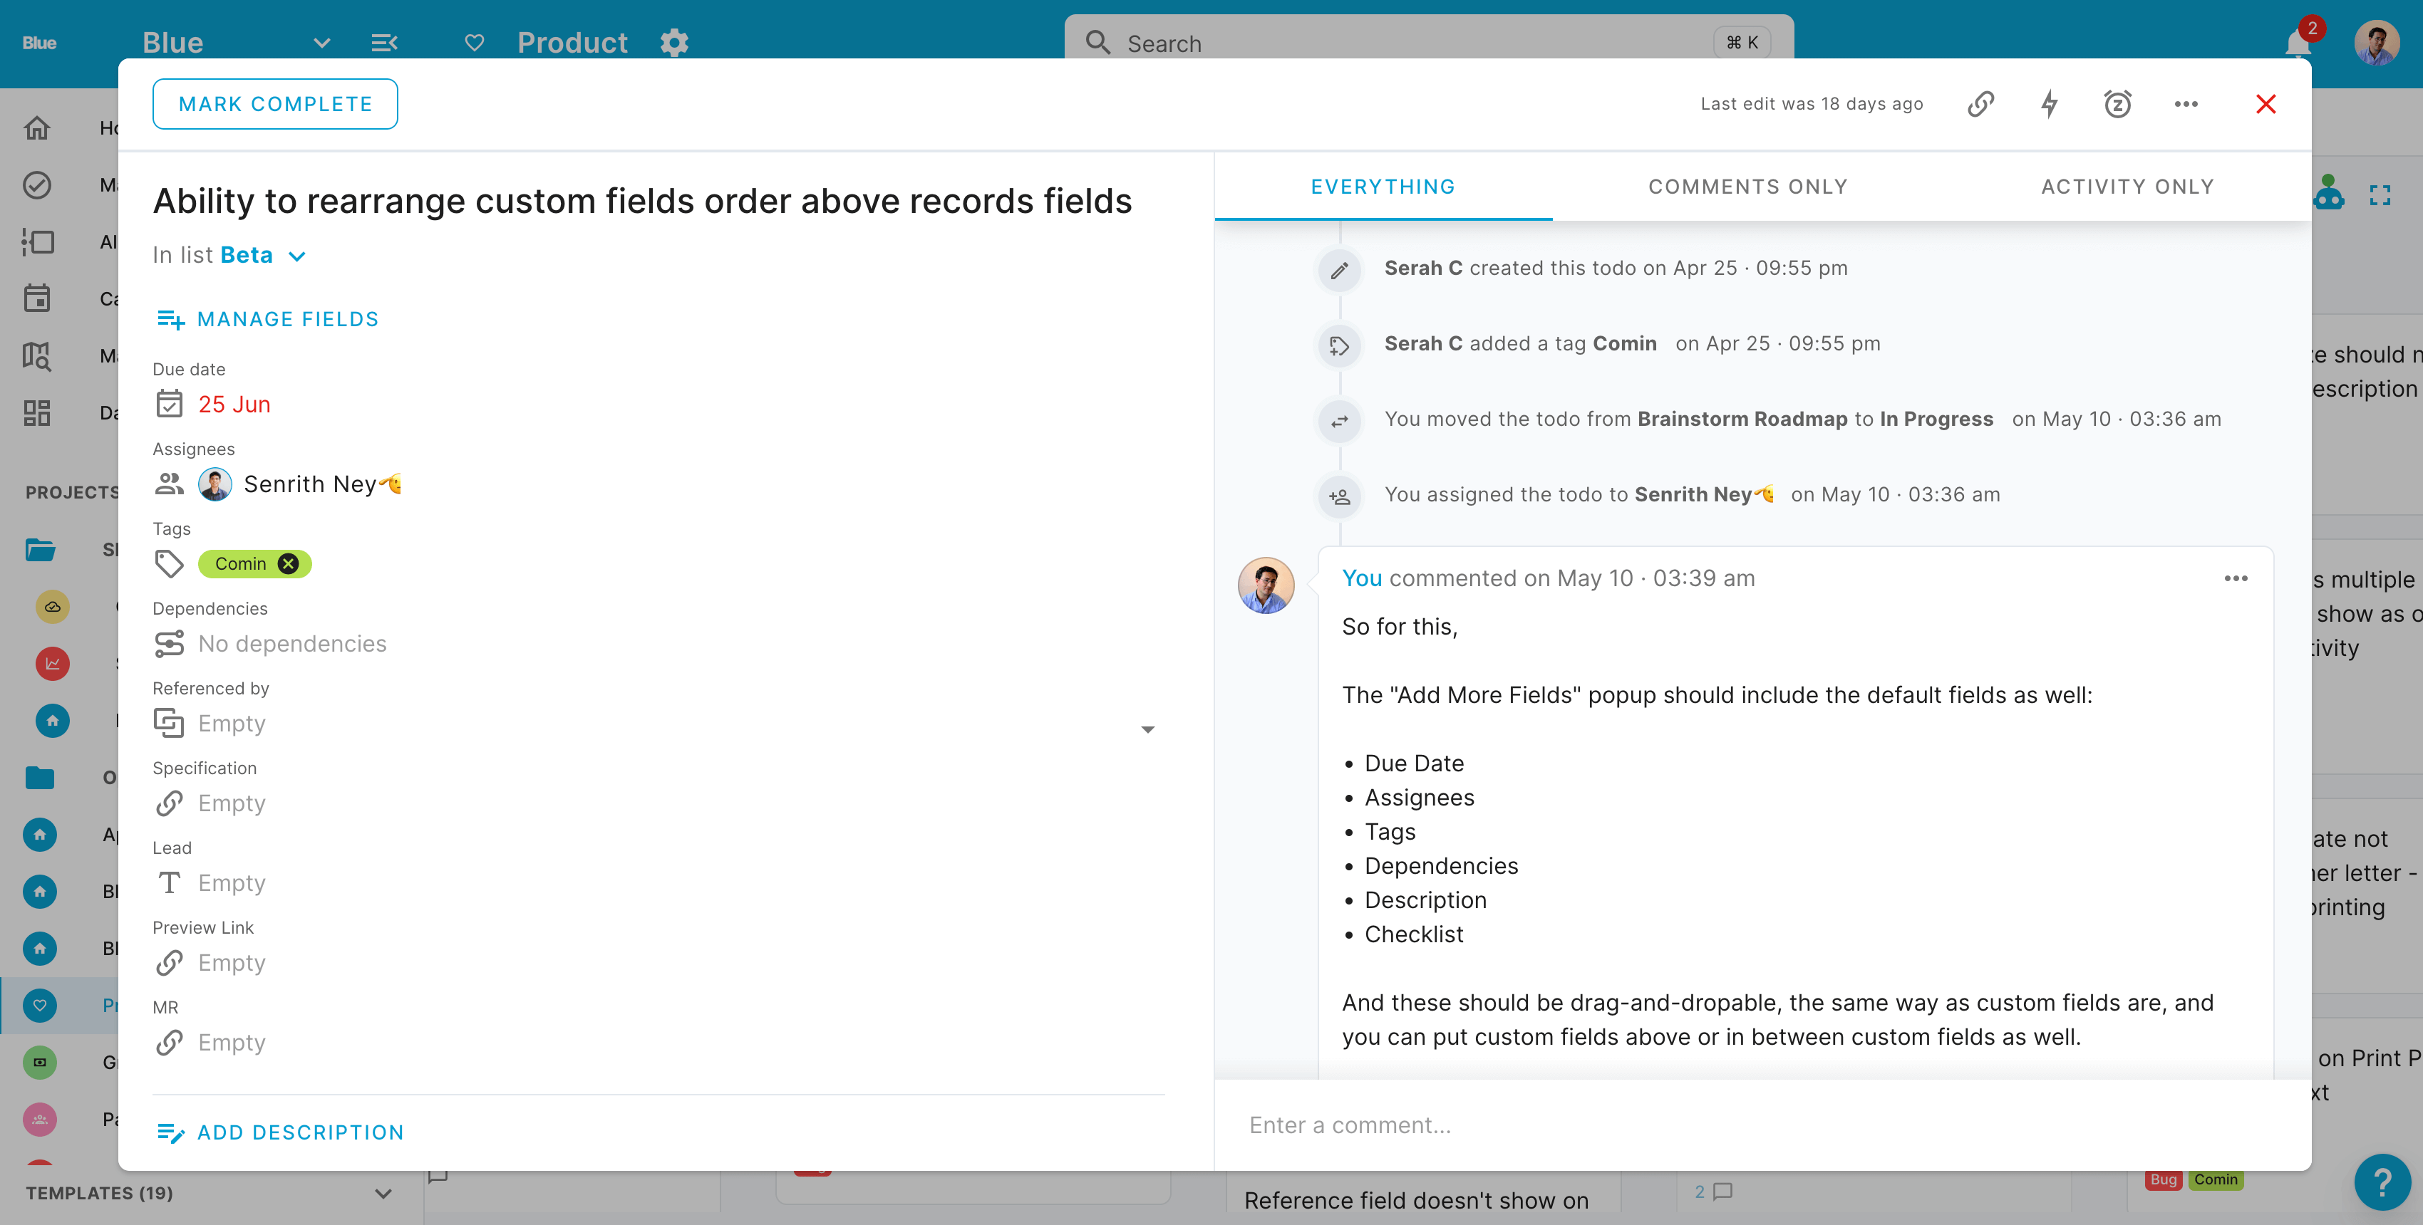Click the dependencies icon
Screen dimensions: 2423x1225
pos(170,643)
